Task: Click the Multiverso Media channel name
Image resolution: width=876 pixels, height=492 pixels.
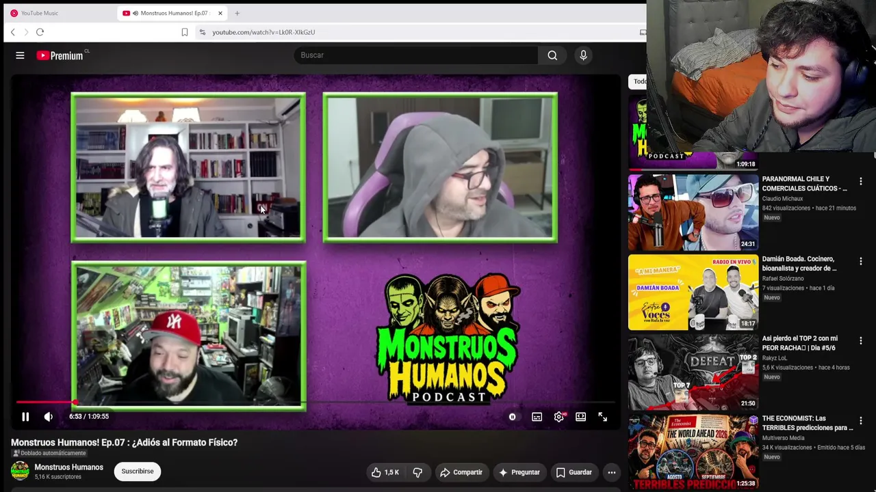Action: pos(784,438)
